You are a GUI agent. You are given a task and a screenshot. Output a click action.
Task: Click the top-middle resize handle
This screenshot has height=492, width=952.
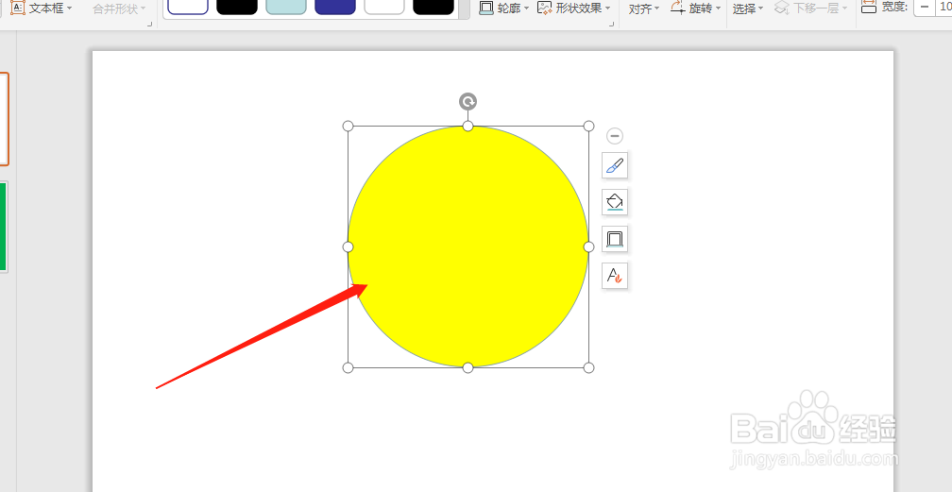click(468, 126)
